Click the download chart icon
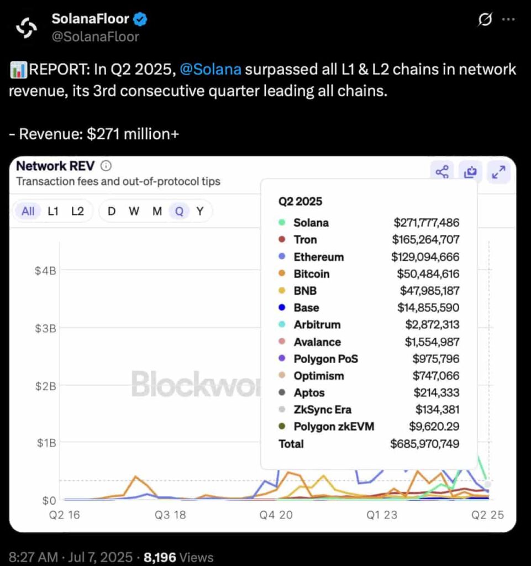The width and height of the screenshot is (531, 566). pyautogui.click(x=470, y=172)
